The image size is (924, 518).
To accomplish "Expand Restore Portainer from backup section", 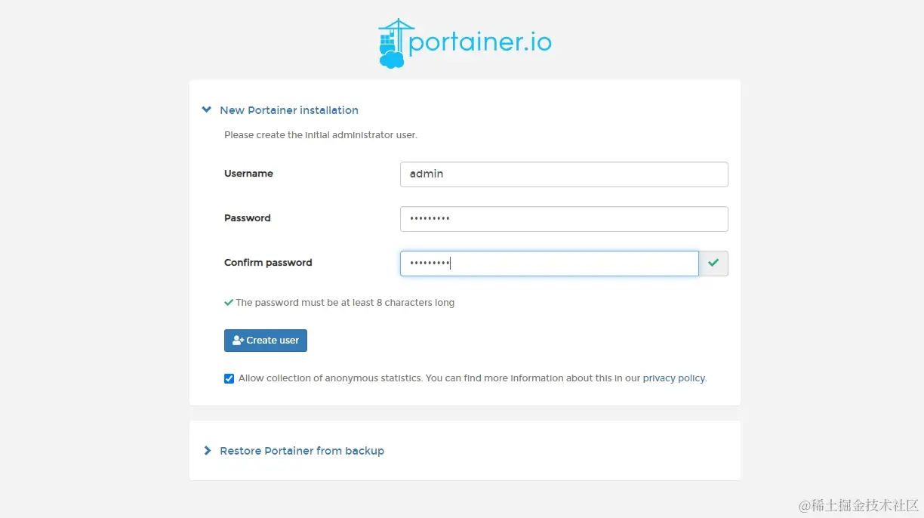I will (294, 451).
